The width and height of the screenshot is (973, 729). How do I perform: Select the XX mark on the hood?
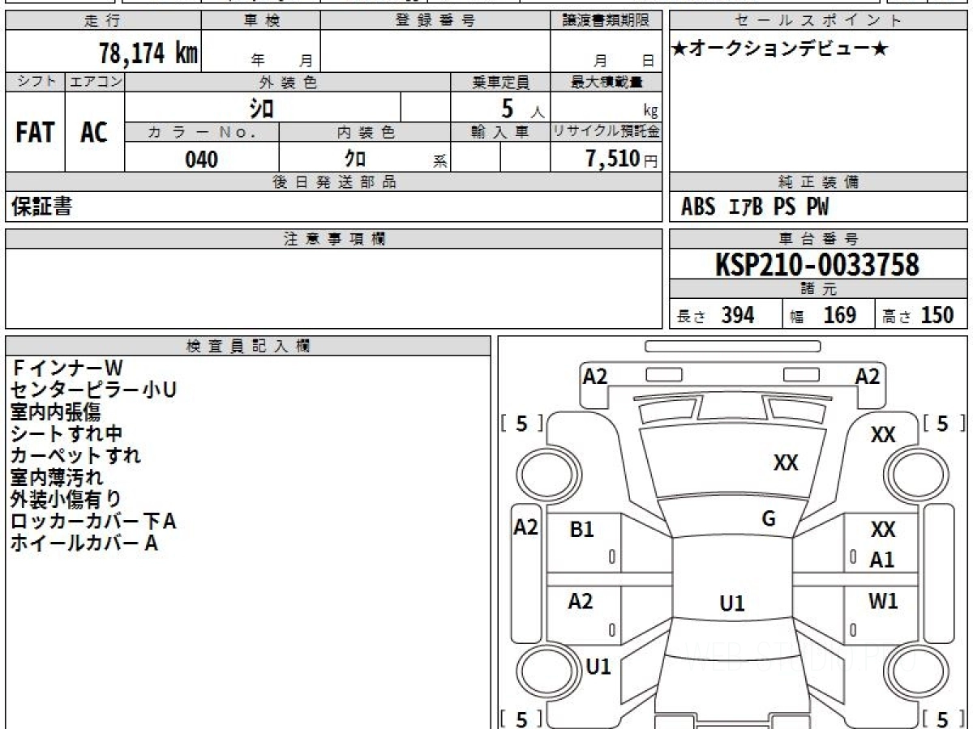(786, 463)
